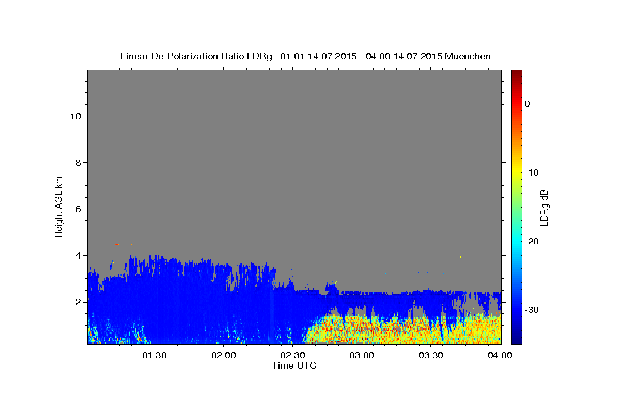Click the start date '01:01 14.07.2015' in title
Screen dimensions: 620x413
pos(318,56)
